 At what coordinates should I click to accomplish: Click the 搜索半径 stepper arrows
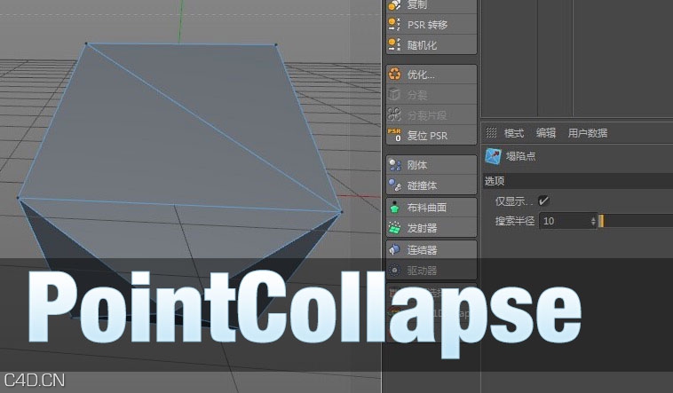pyautogui.click(x=593, y=221)
